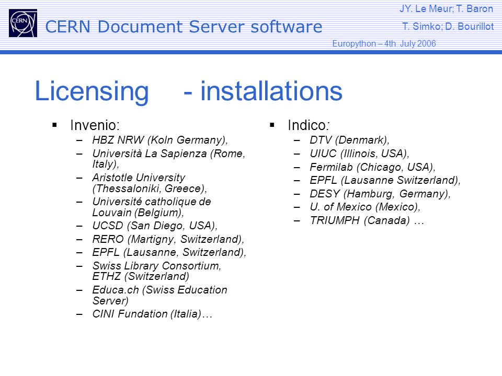Image resolution: width=502 pixels, height=376 pixels.
Task: Select 'RERO (Martigny, Switzerland)' item
Action: coord(168,239)
